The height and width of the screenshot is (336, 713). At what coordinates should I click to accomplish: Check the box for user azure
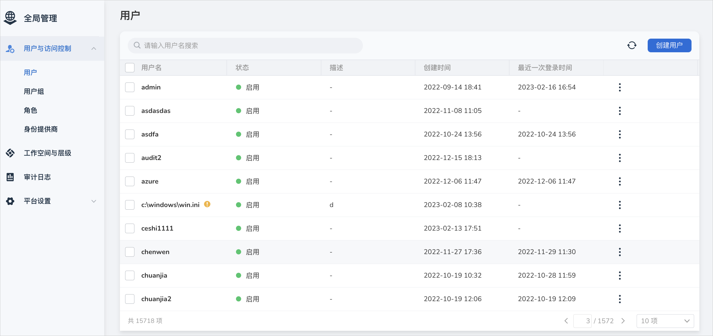(130, 182)
